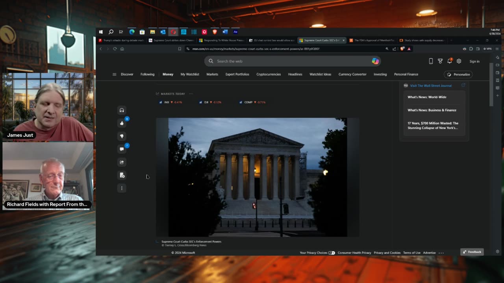
Task: Open the Discover navigation item
Action: 127,74
